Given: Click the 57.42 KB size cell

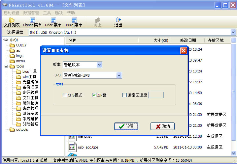Looking at the screenshot, I should [x=161, y=147].
